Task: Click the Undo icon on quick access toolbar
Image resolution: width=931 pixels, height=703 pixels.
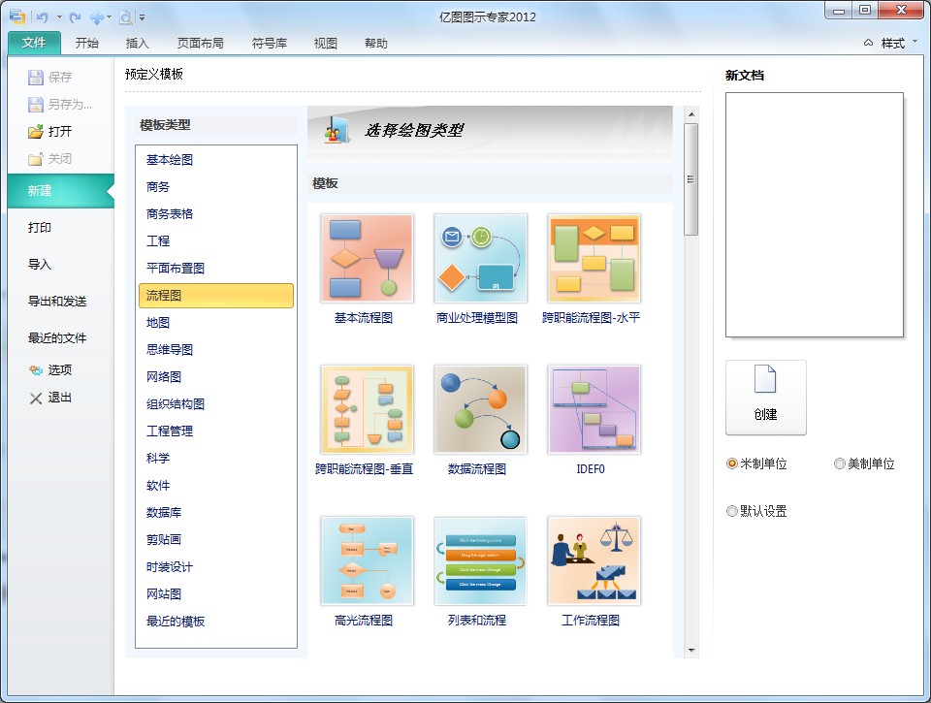Action: coord(42,16)
